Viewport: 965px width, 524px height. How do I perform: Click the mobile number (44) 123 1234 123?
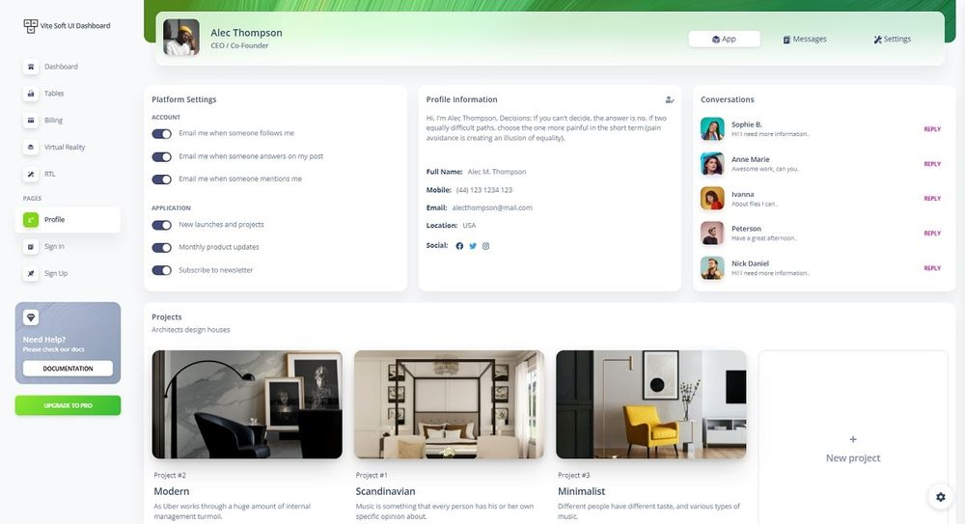(x=484, y=190)
